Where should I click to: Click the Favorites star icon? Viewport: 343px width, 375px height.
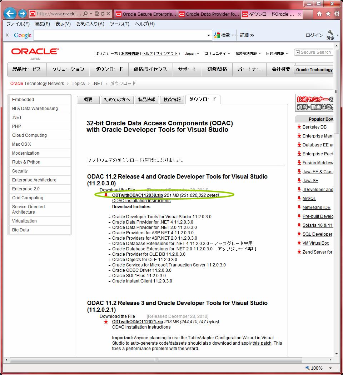coord(328,14)
